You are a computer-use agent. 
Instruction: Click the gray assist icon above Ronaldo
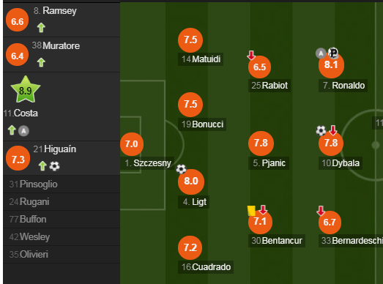321,53
